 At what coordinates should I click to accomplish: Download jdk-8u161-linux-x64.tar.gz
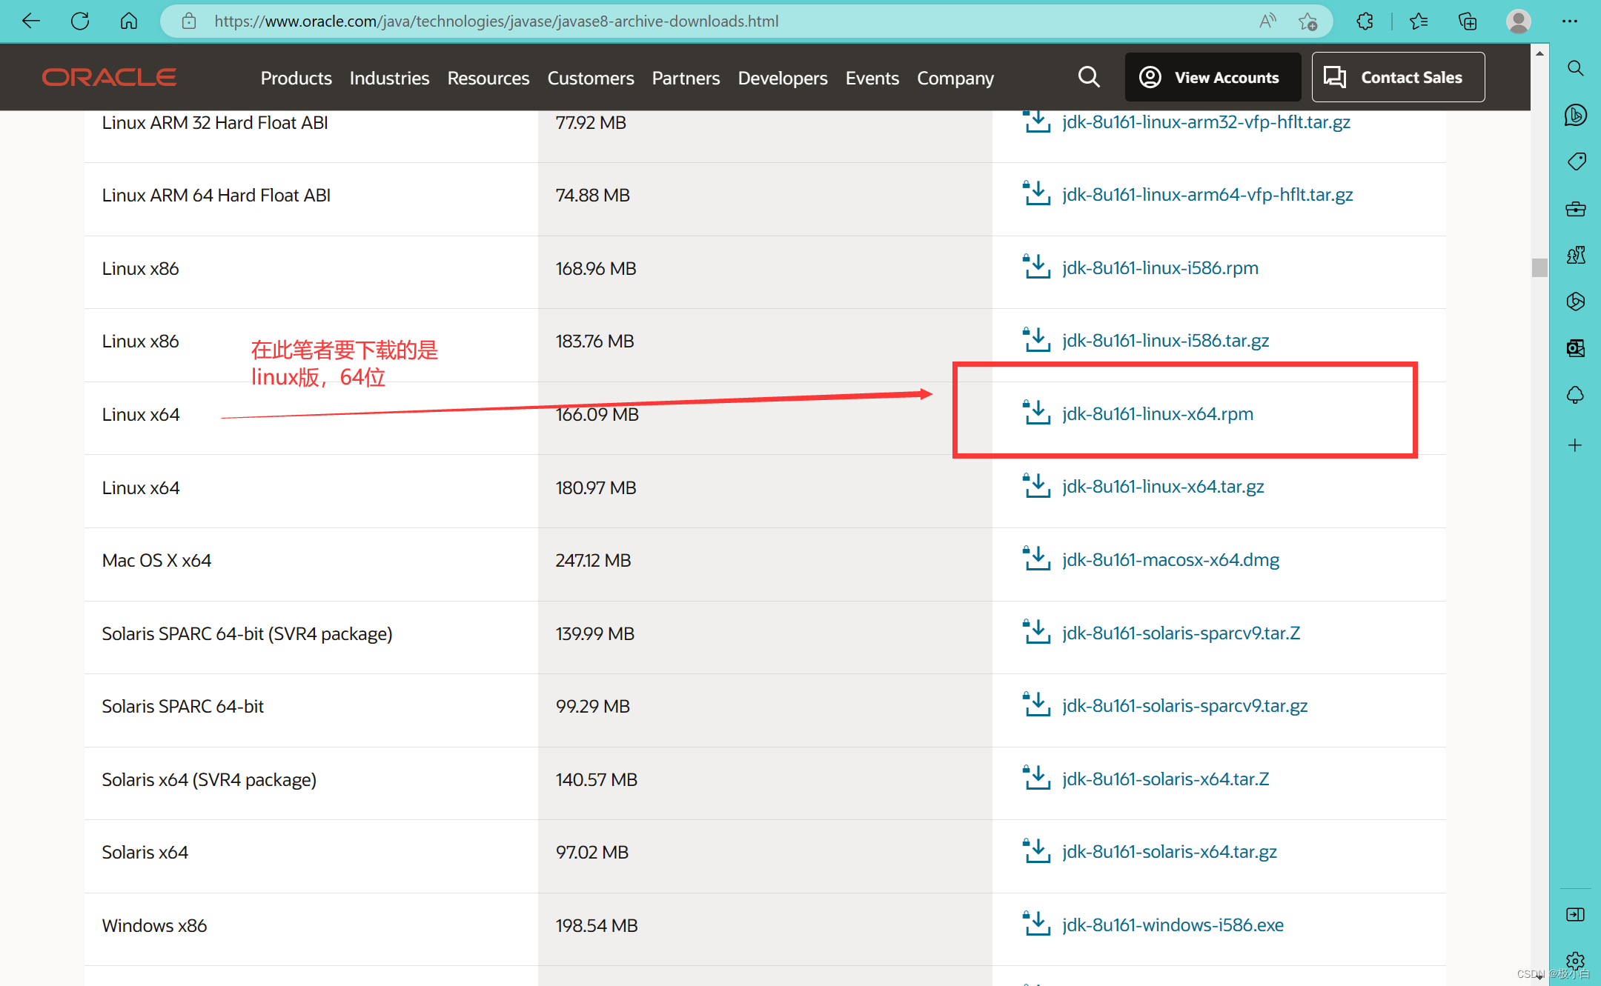pyautogui.click(x=1163, y=486)
